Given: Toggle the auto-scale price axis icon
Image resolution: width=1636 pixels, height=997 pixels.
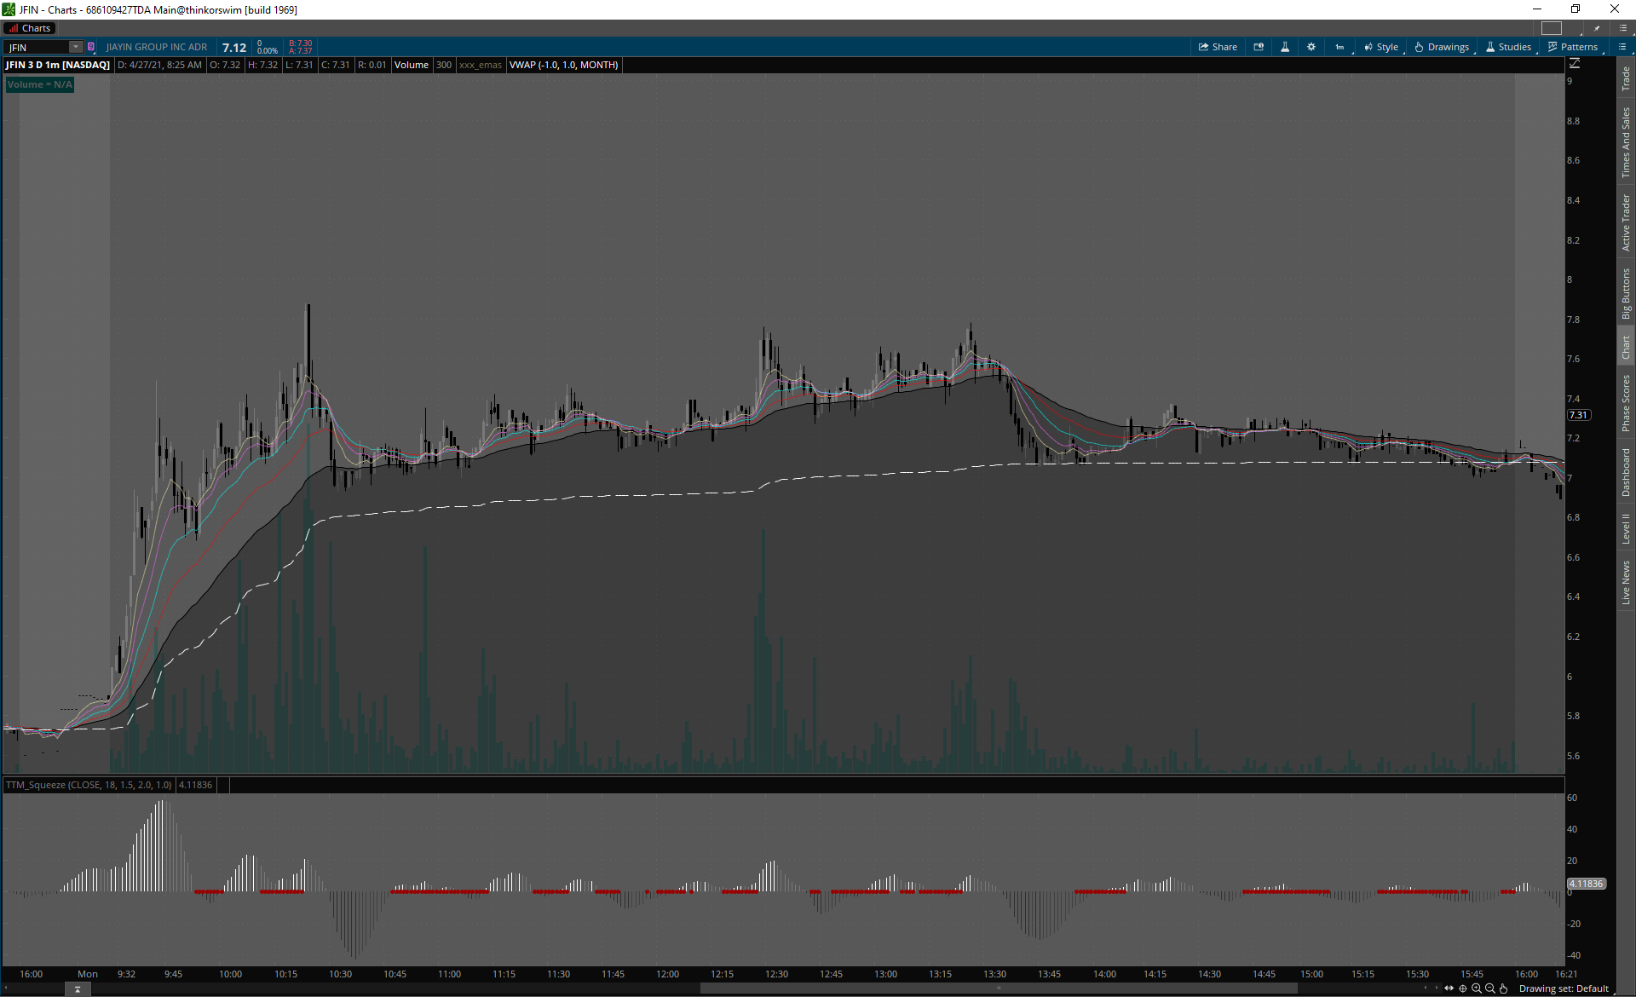Looking at the screenshot, I should (1575, 64).
